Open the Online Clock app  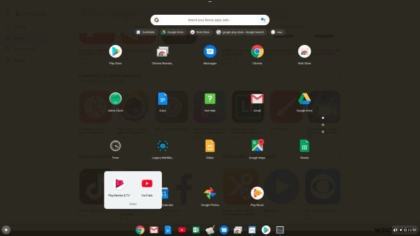[x=115, y=99]
